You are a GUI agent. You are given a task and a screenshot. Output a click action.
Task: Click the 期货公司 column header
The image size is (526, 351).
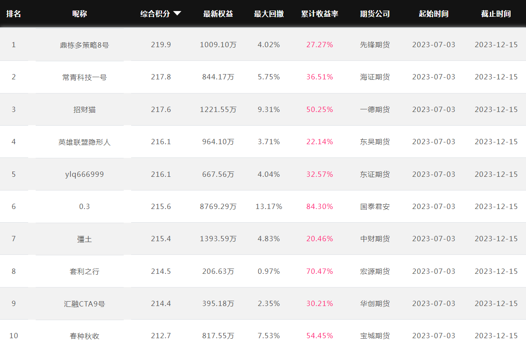[x=375, y=14]
